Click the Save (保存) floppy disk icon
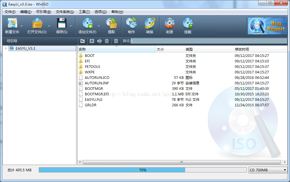This screenshot has width=290, height=182. 62,23
